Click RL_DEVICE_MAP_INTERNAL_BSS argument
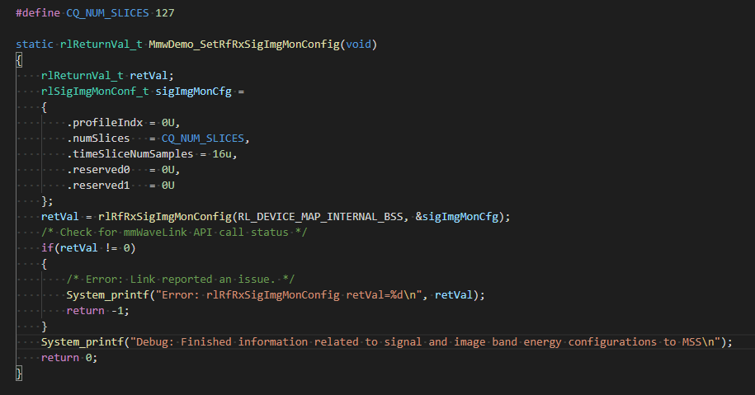This screenshot has height=395, width=755. point(321,217)
